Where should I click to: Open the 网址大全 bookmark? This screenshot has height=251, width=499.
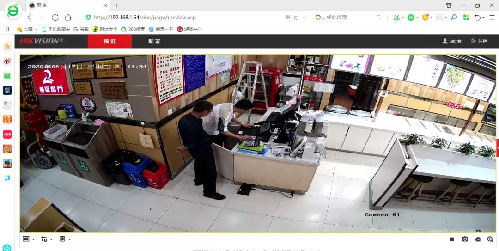105,29
